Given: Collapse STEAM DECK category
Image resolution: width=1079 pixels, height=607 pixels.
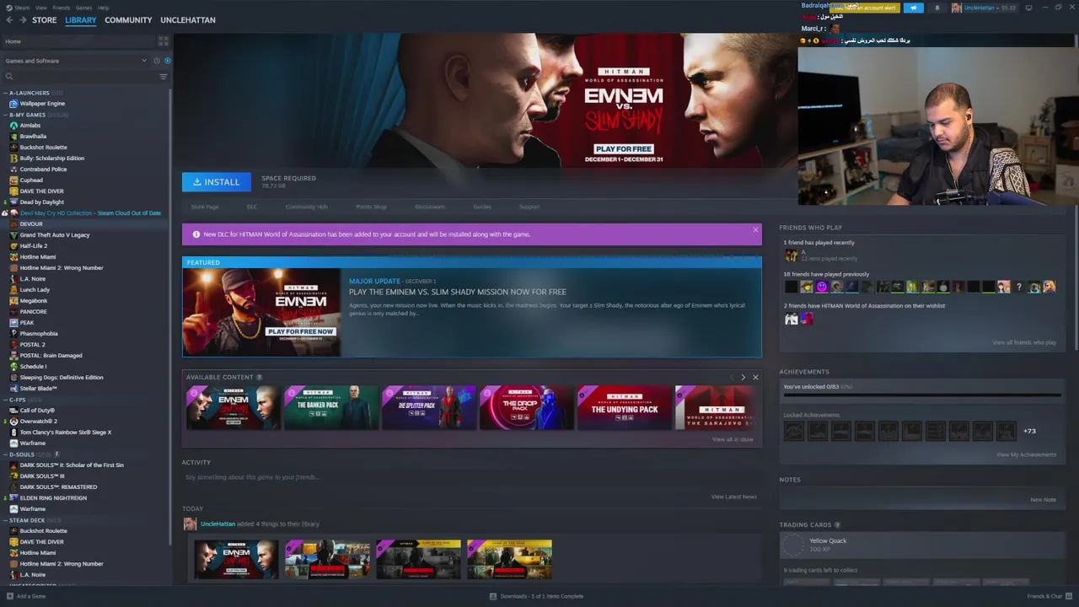Looking at the screenshot, I should [5, 520].
